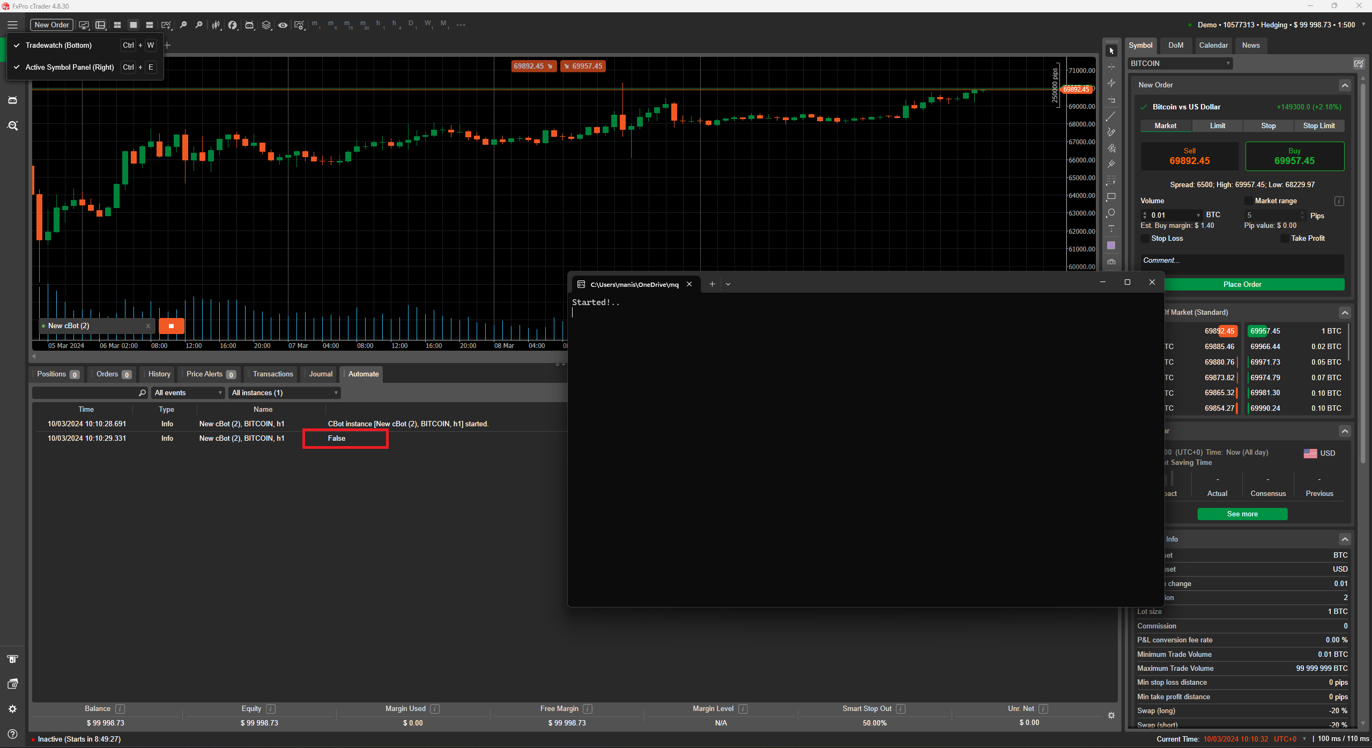The width and height of the screenshot is (1372, 748).
Task: Open the hamburger main menu
Action: [12, 25]
